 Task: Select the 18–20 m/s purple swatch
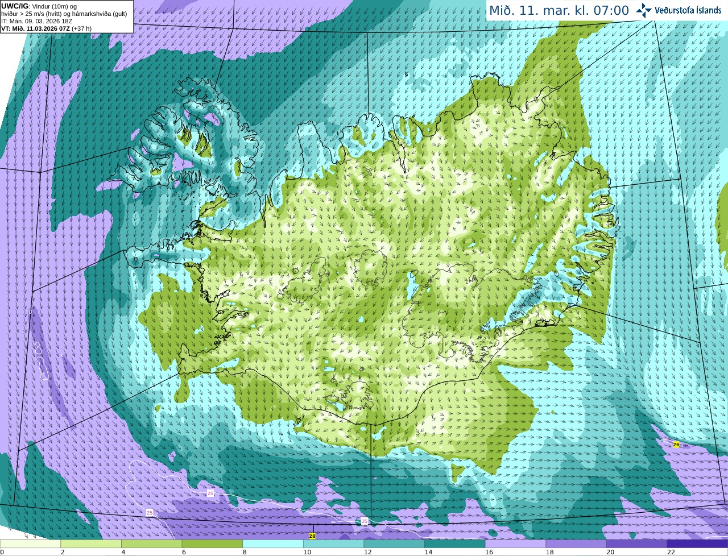pyautogui.click(x=576, y=543)
